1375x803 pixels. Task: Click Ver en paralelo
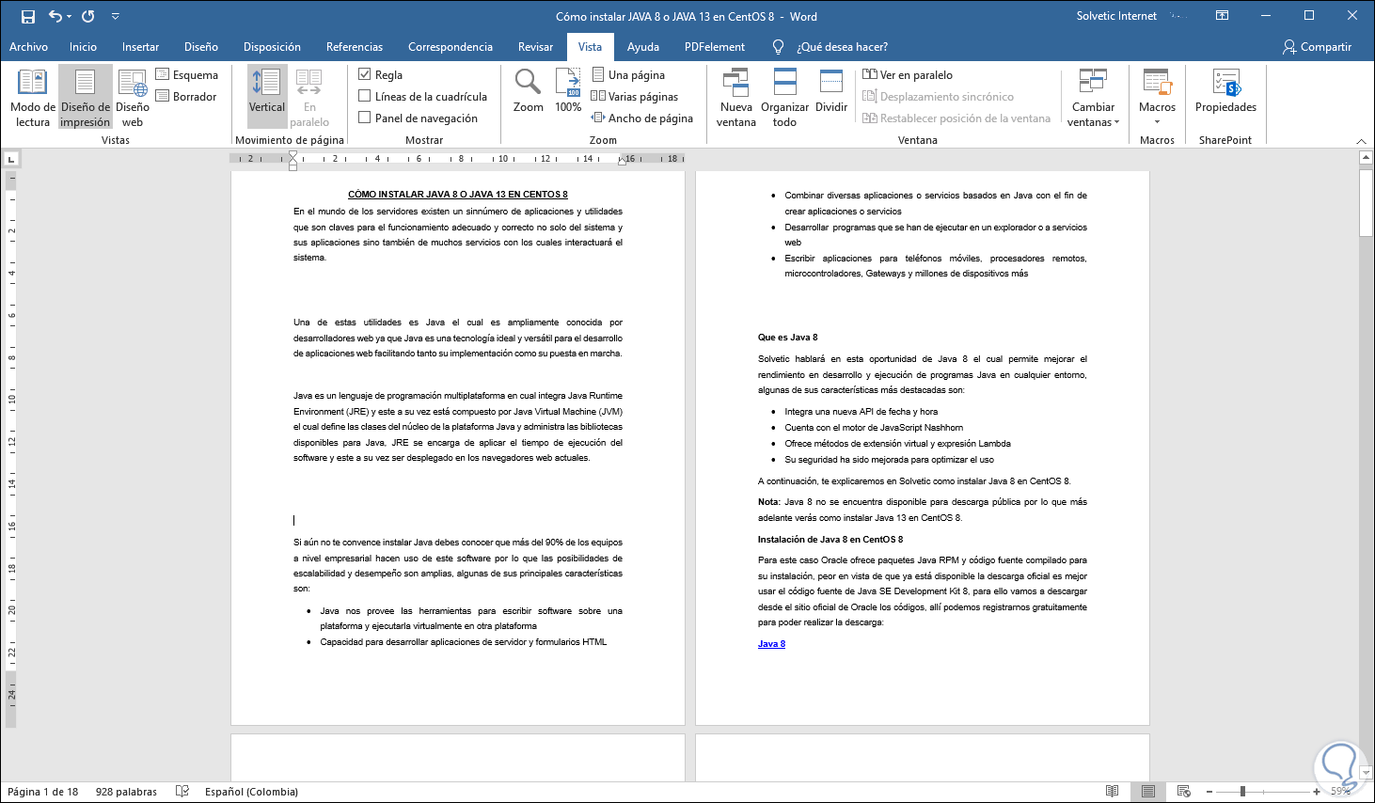coord(908,75)
